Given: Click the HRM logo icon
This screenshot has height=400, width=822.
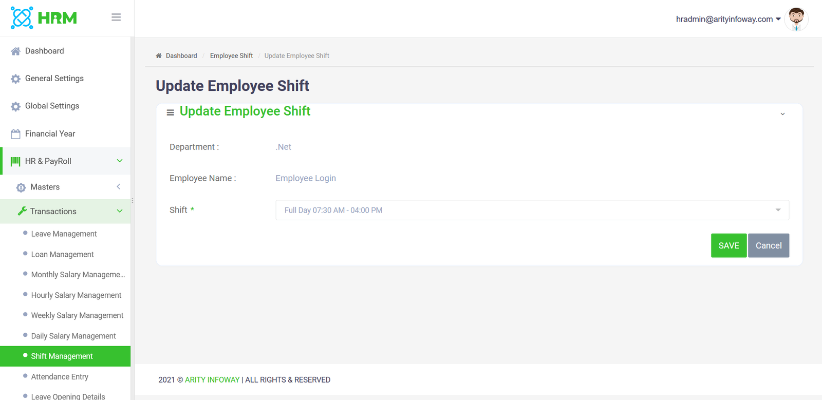Looking at the screenshot, I should 22,18.
